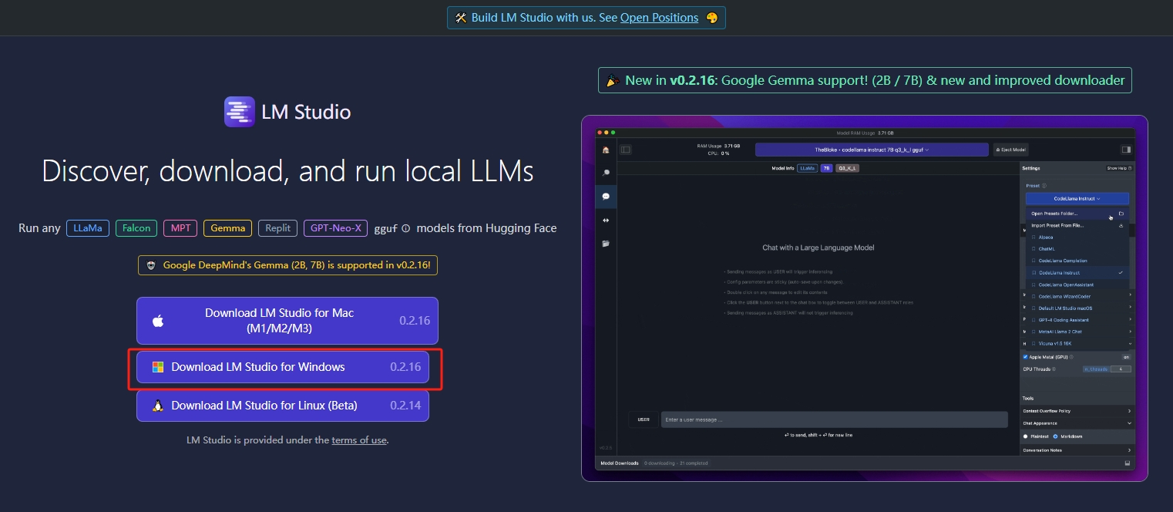This screenshot has height=512, width=1173.
Task: Click the info icon beside CPU Threads
Action: 1054,369
